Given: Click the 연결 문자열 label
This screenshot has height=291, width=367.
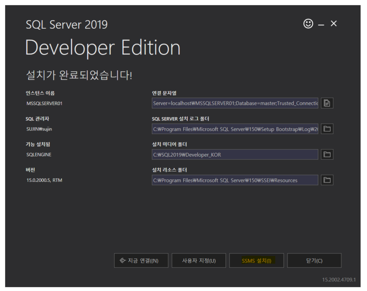Looking at the screenshot, I should (x=164, y=93).
